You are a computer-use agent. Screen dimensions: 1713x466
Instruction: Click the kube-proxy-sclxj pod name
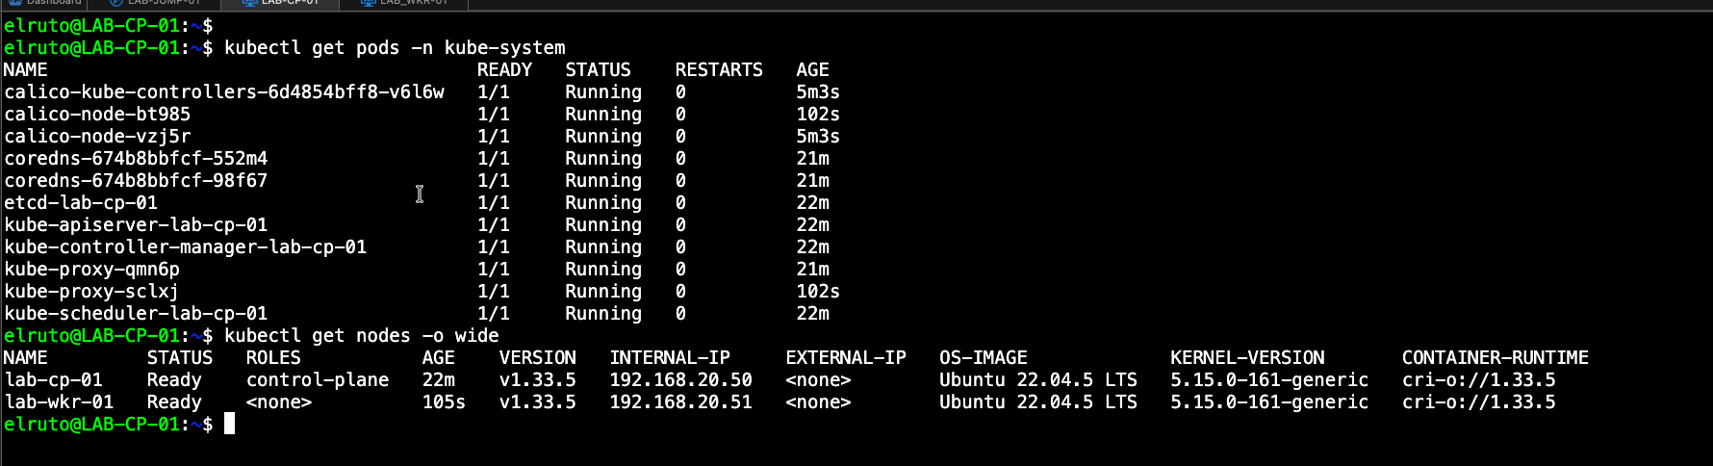[91, 292]
